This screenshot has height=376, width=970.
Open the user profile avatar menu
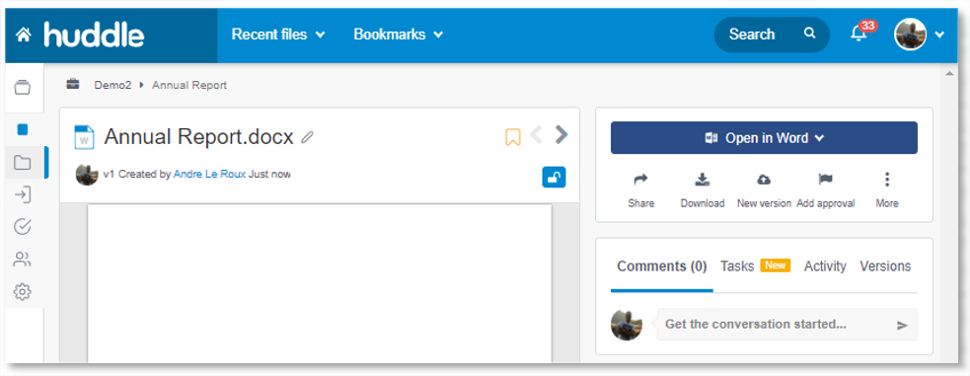pyautogui.click(x=919, y=34)
